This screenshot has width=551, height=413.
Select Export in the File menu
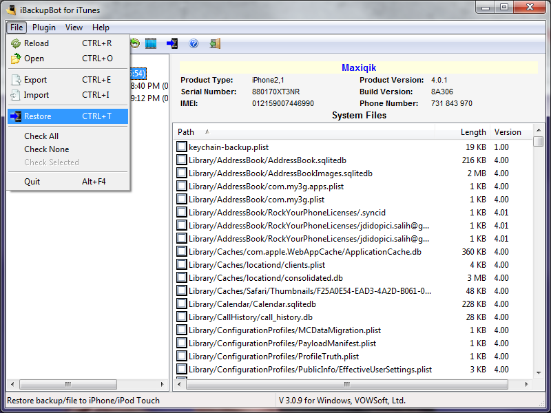click(x=67, y=80)
